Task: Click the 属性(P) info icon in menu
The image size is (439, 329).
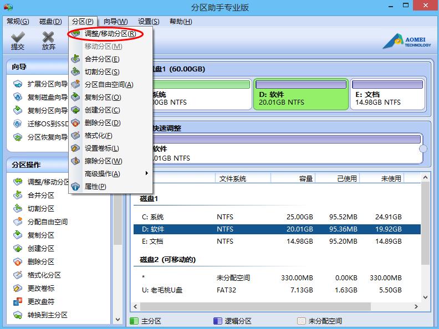Action: (75, 186)
